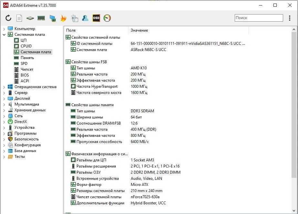Expand the Компьютер node
Viewport: 298px width, 214px height.
(x=4, y=29)
